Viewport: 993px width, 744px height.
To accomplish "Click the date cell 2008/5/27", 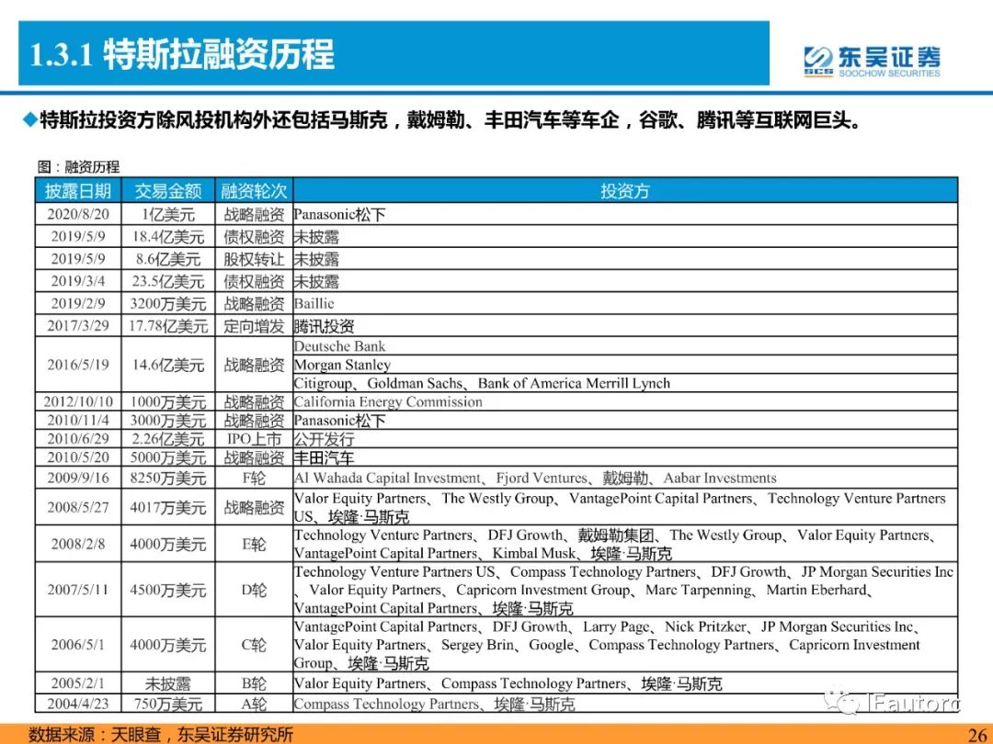I will (x=78, y=507).
